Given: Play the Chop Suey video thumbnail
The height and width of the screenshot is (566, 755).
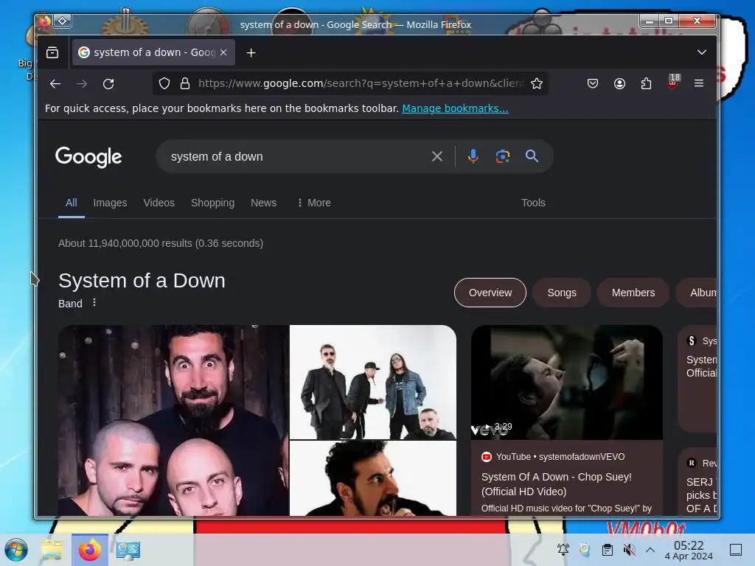Looking at the screenshot, I should [567, 382].
